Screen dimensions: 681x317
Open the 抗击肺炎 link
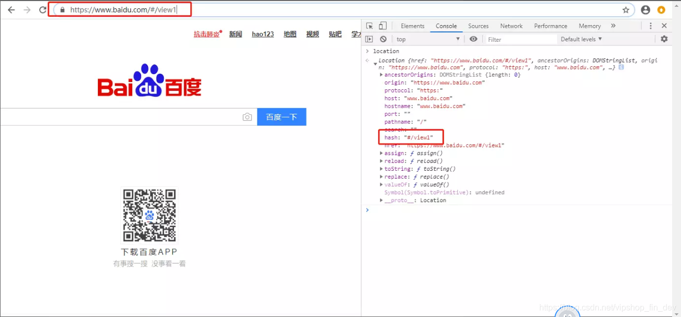pos(207,34)
